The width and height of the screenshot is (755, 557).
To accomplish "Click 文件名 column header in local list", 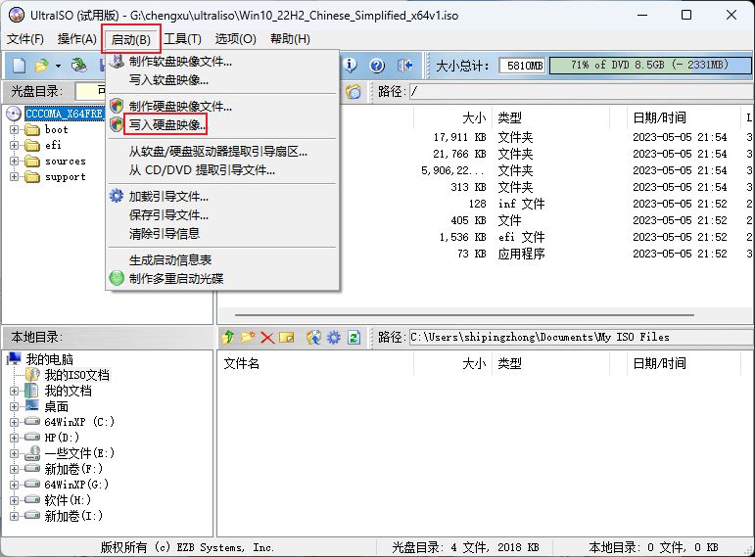I will click(242, 363).
